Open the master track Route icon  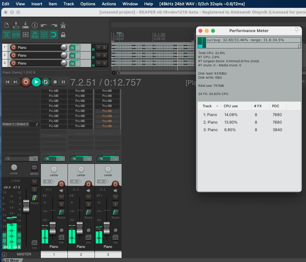point(35,198)
